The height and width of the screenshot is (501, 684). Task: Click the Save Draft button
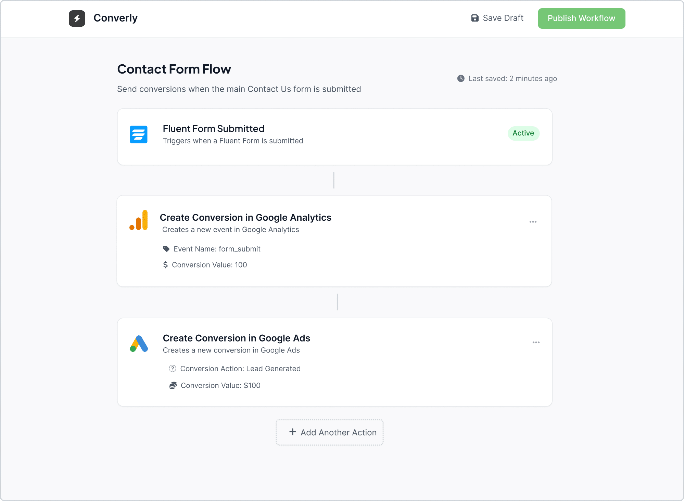(x=497, y=18)
